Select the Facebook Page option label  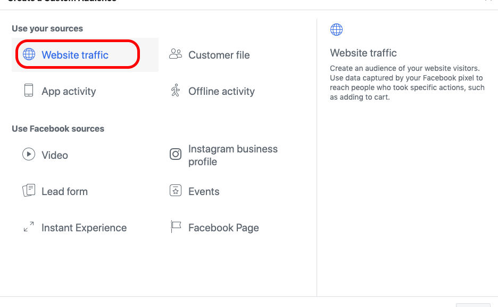click(x=223, y=228)
